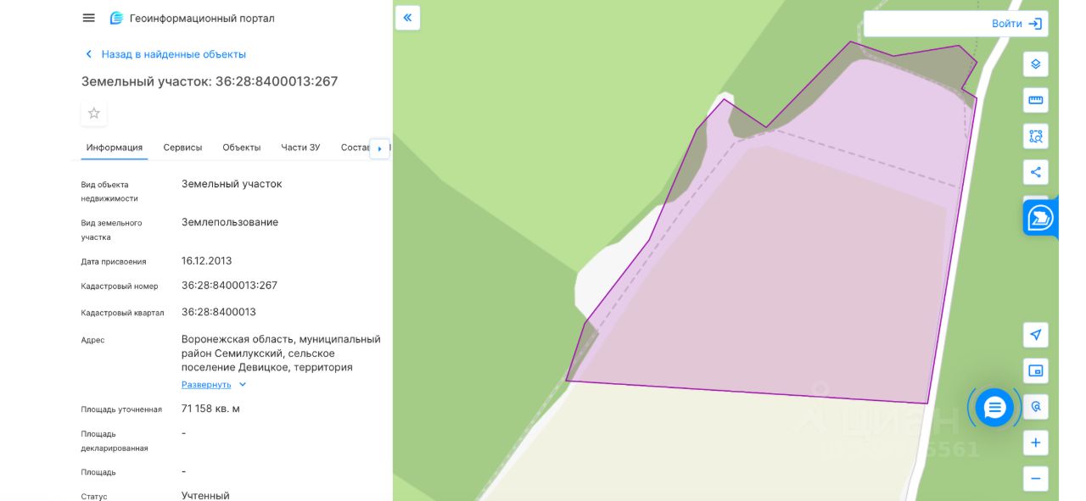
Task: Click the area value 71 158 кв. м
Action: tap(210, 409)
